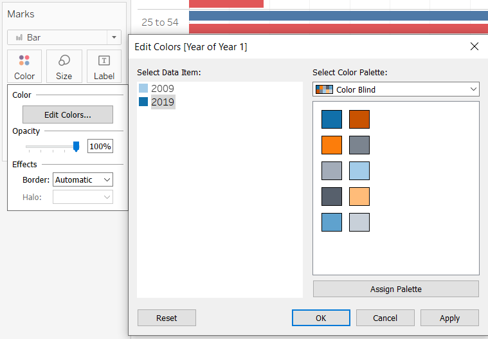The image size is (488, 339).
Task: Pick the light peach orange swatch
Action: 359,196
